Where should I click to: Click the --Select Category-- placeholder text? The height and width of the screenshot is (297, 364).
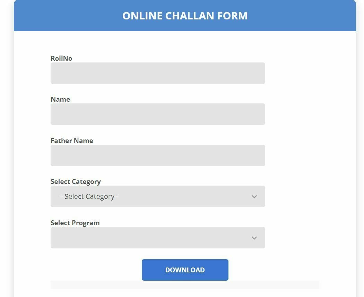[x=89, y=197]
